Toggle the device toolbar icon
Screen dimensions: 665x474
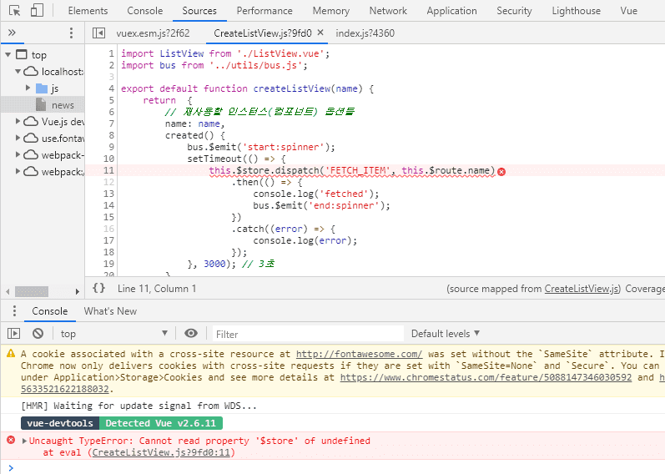37,10
